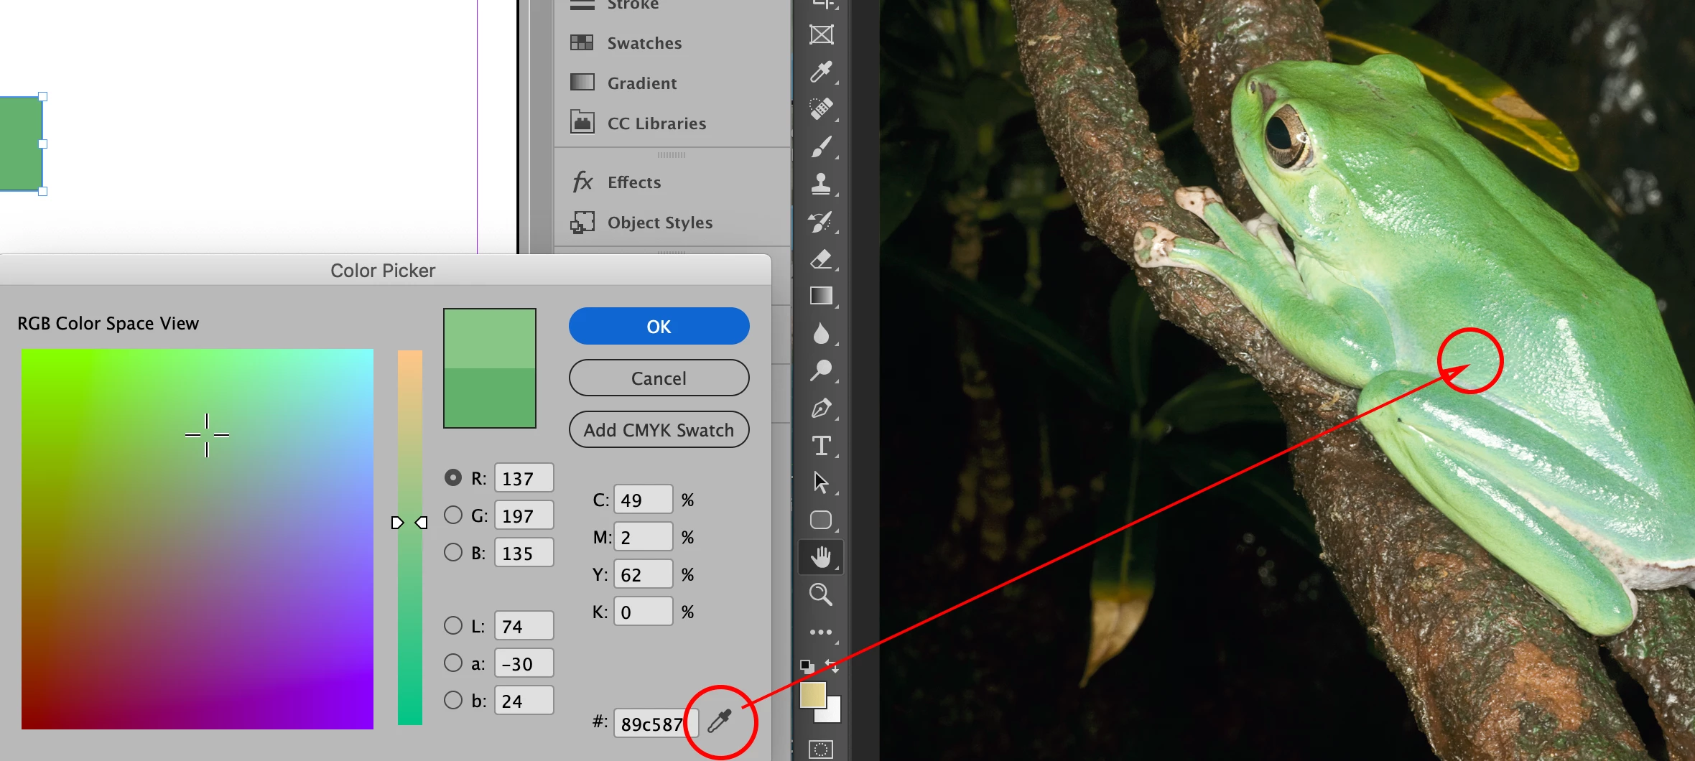Click the B value field showing 135
The image size is (1695, 761).
524,553
